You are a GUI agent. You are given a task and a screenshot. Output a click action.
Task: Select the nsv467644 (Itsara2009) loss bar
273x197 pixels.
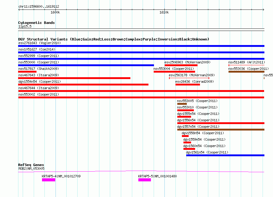(141, 91)
